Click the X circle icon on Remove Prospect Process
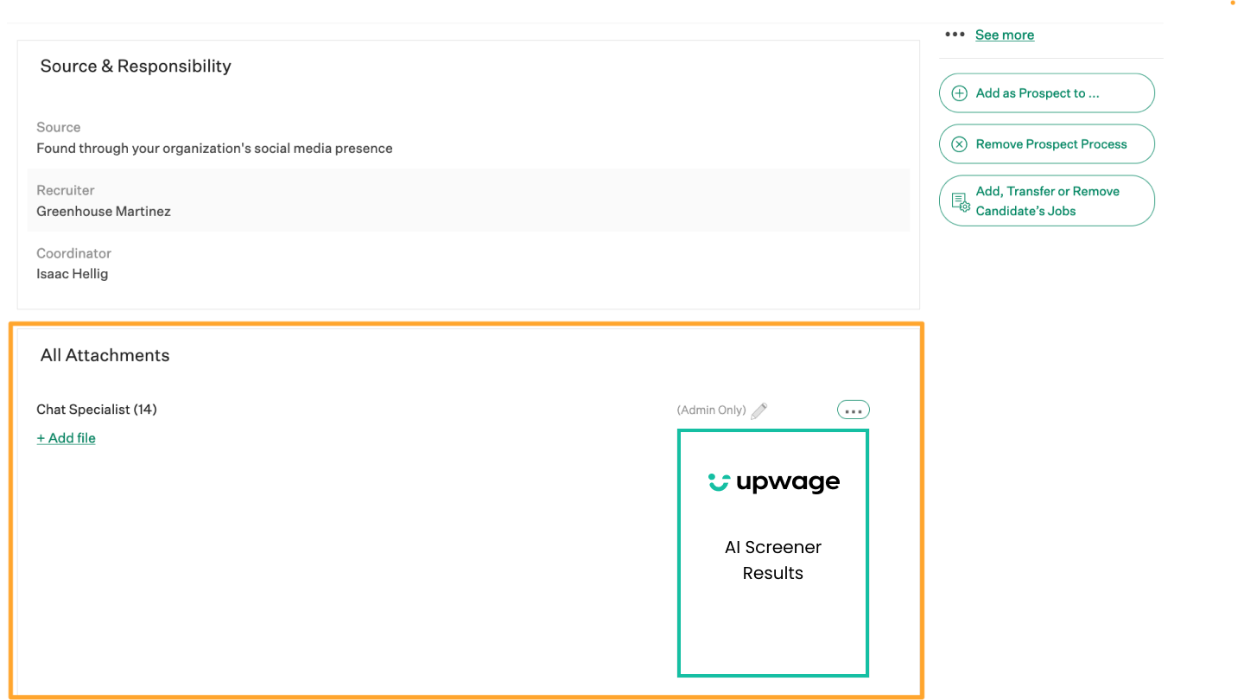 [959, 144]
